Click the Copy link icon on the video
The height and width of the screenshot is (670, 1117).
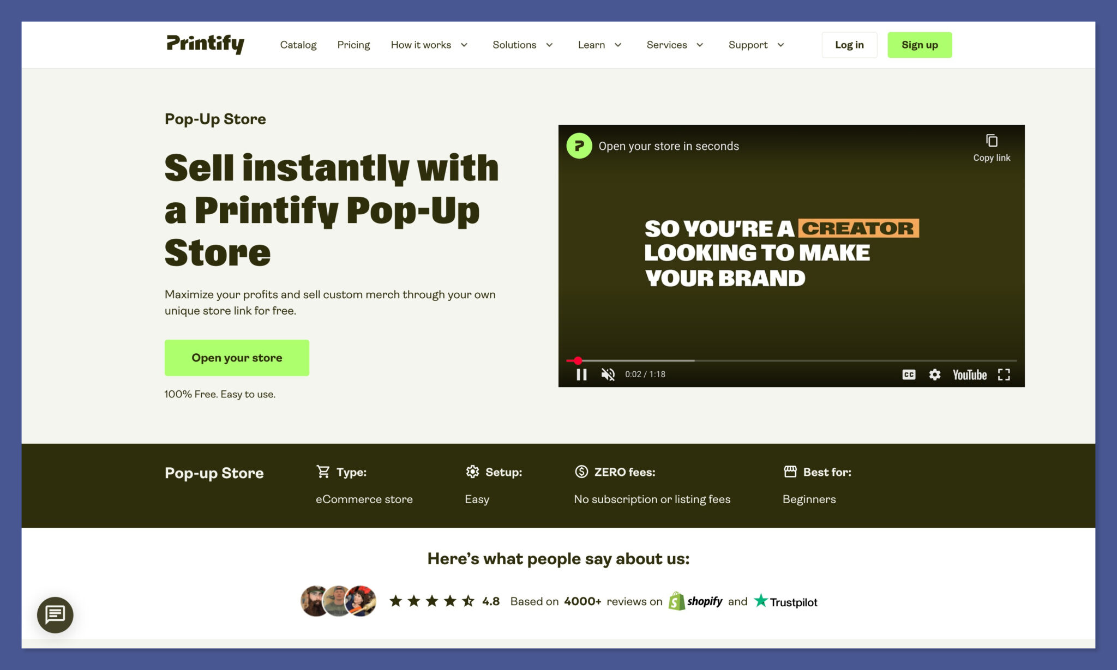click(991, 141)
